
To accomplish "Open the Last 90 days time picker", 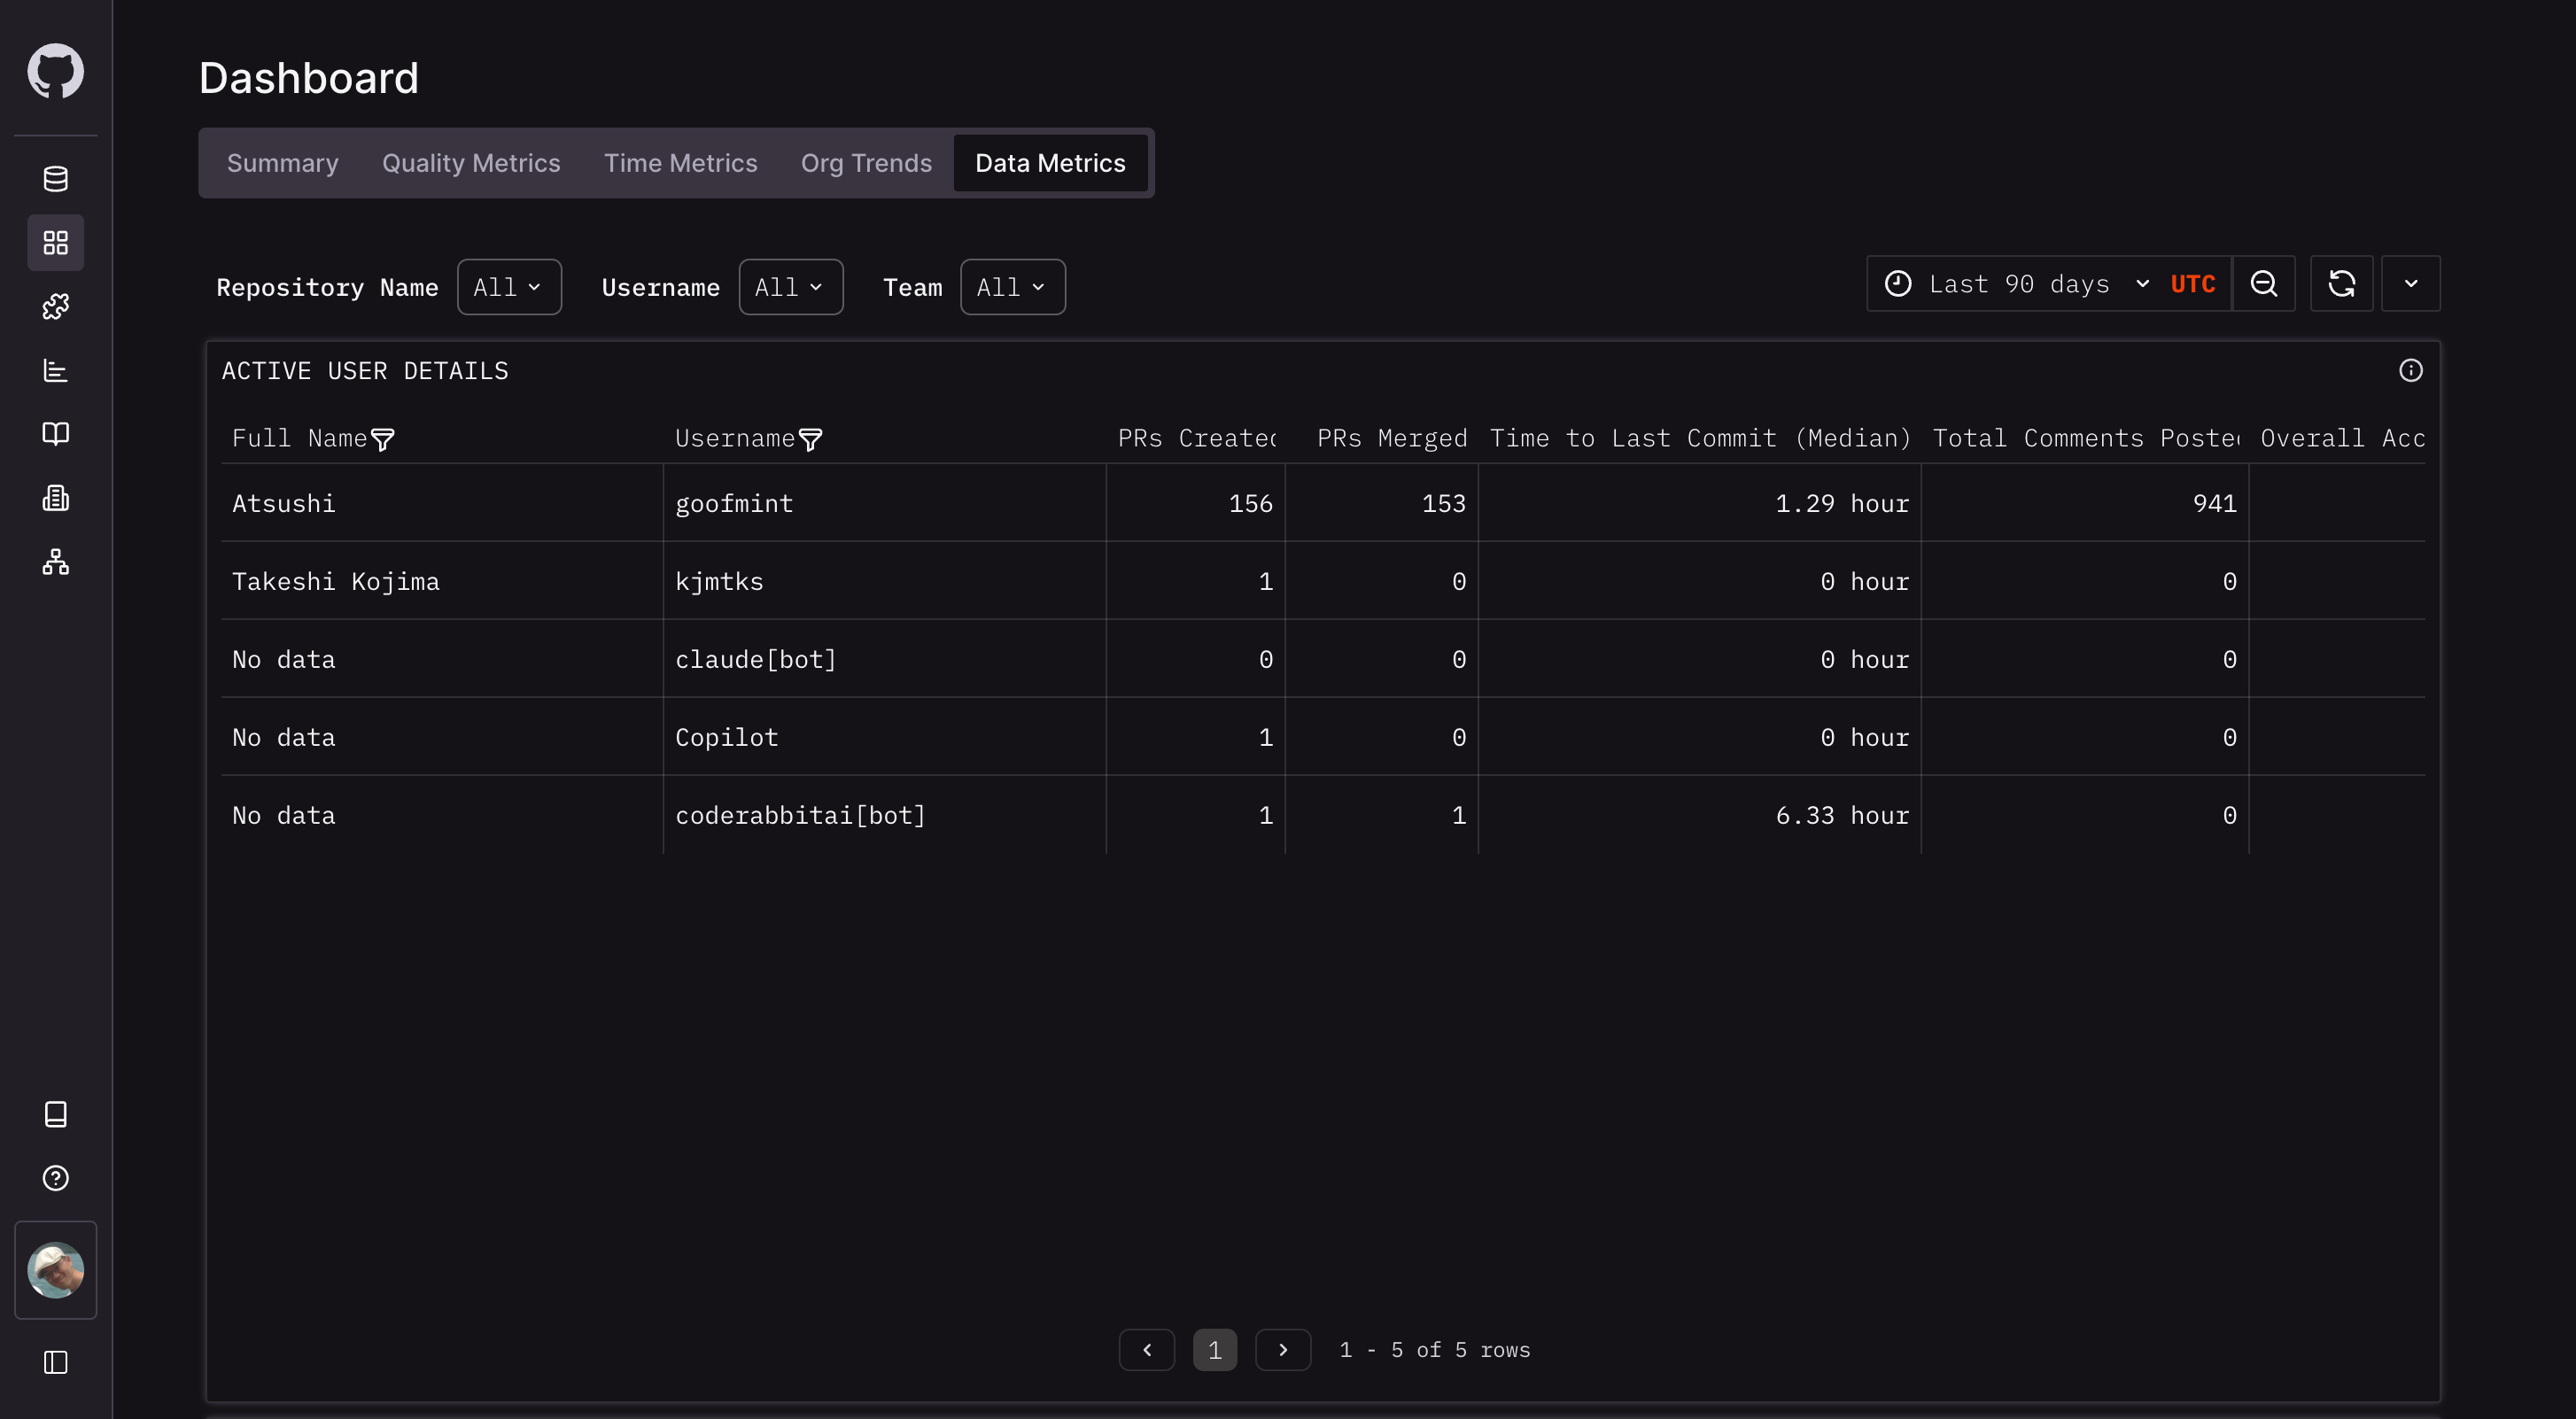I will [x=2018, y=284].
